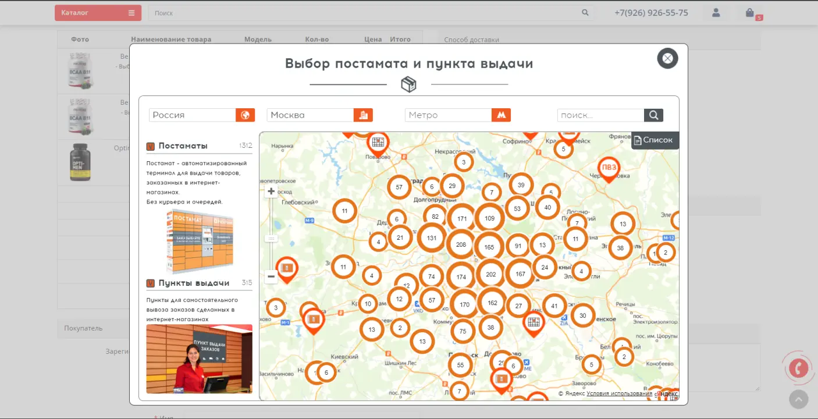Viewport: 818px width, 419px height.
Task: Click the поиск... input field in modal
Action: pyautogui.click(x=600, y=115)
